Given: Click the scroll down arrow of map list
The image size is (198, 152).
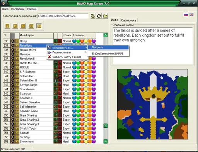Looking at the screenshot, I should (106, 141).
